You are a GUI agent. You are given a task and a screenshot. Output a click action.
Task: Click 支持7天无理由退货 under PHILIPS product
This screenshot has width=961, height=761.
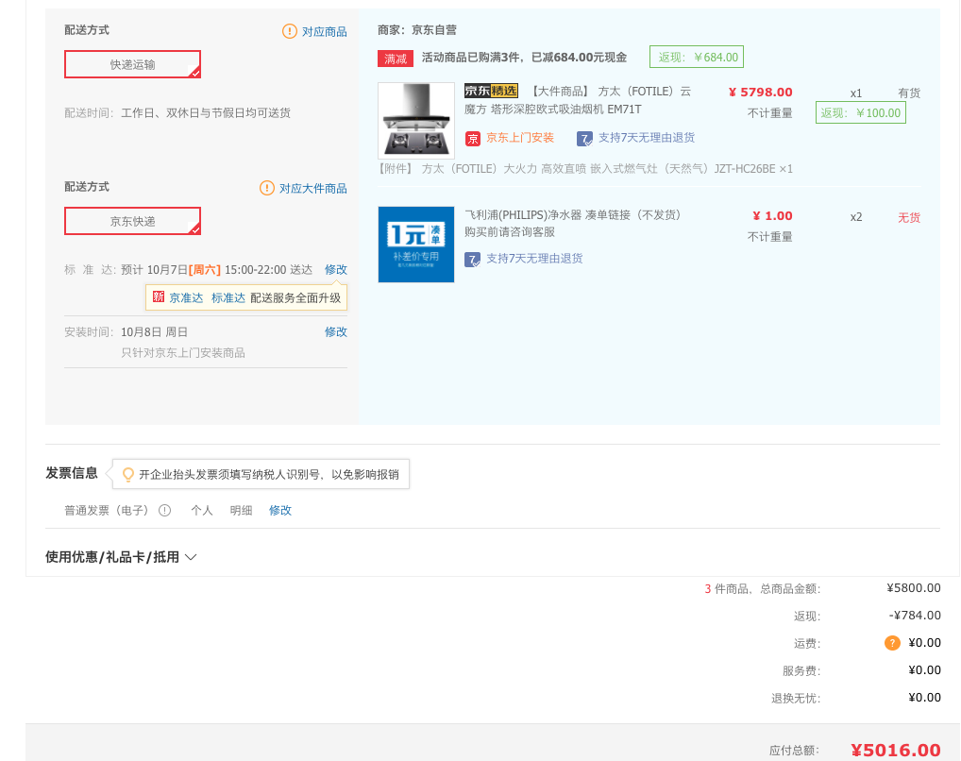pyautogui.click(x=534, y=258)
